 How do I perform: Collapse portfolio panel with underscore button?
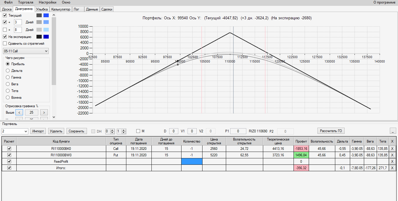coord(393,131)
